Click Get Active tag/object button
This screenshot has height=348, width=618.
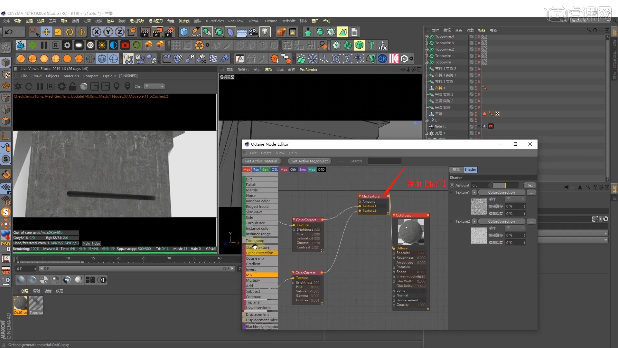click(310, 161)
